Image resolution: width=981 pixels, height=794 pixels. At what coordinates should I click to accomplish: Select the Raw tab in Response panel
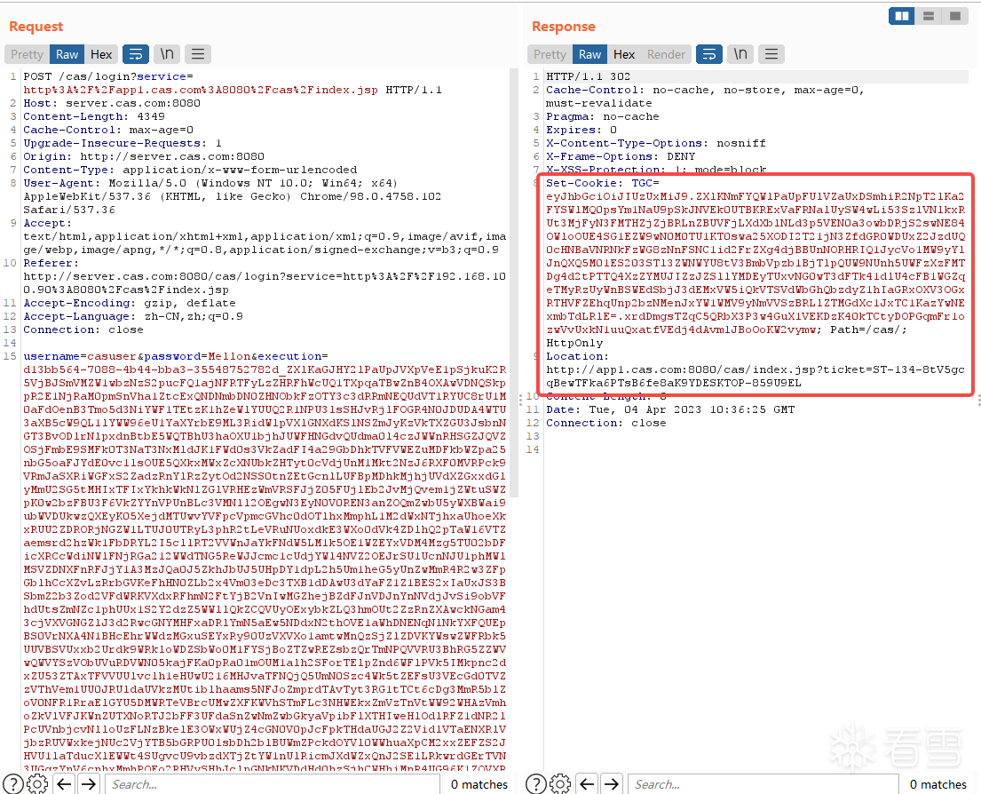tap(590, 54)
